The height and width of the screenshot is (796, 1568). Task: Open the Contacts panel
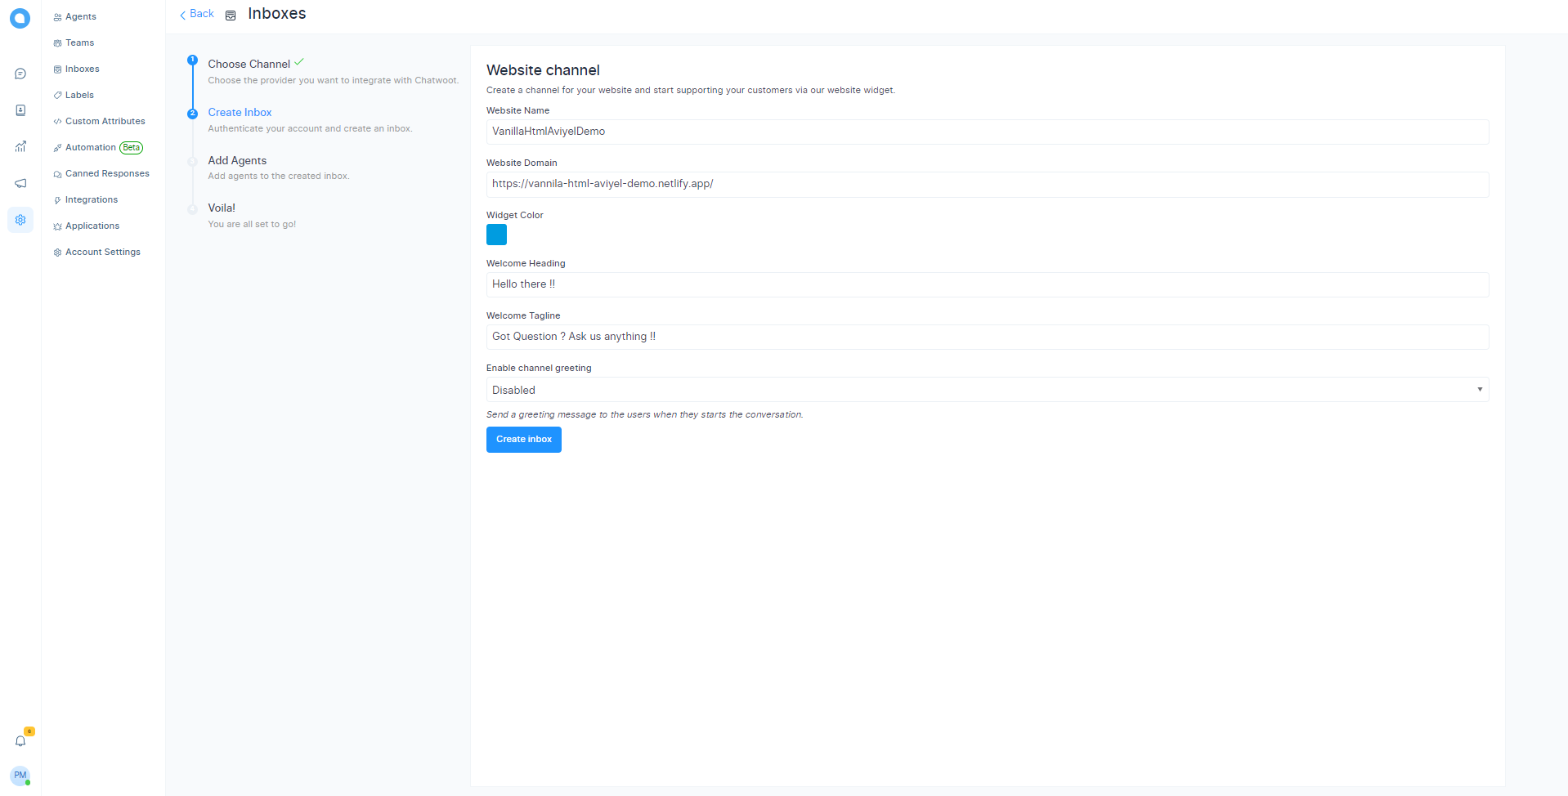(x=20, y=110)
